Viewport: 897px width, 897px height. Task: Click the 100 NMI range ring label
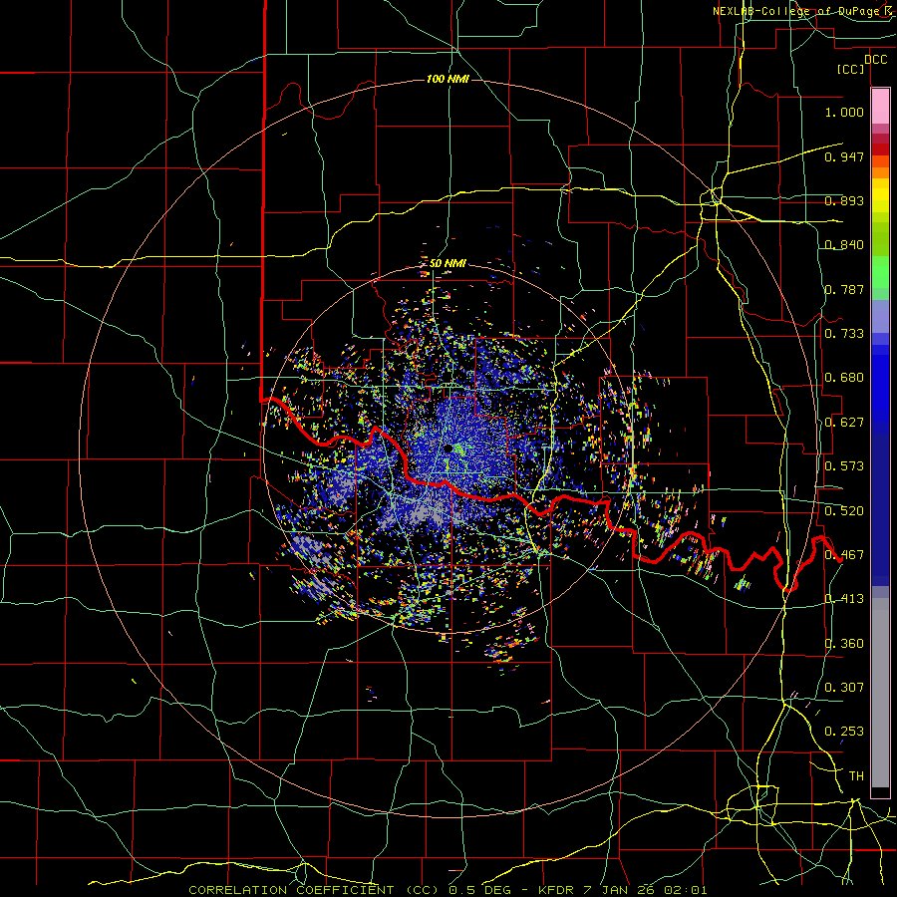pos(448,79)
